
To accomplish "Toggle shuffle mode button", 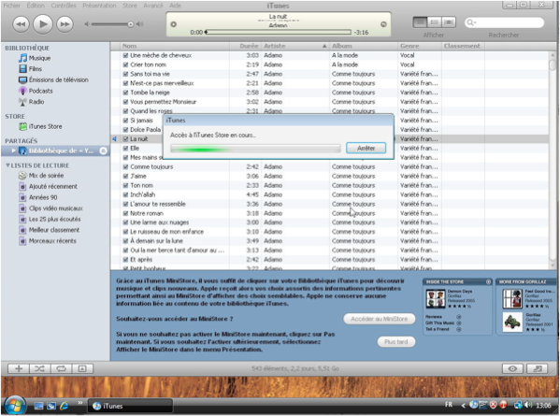I will (39, 368).
